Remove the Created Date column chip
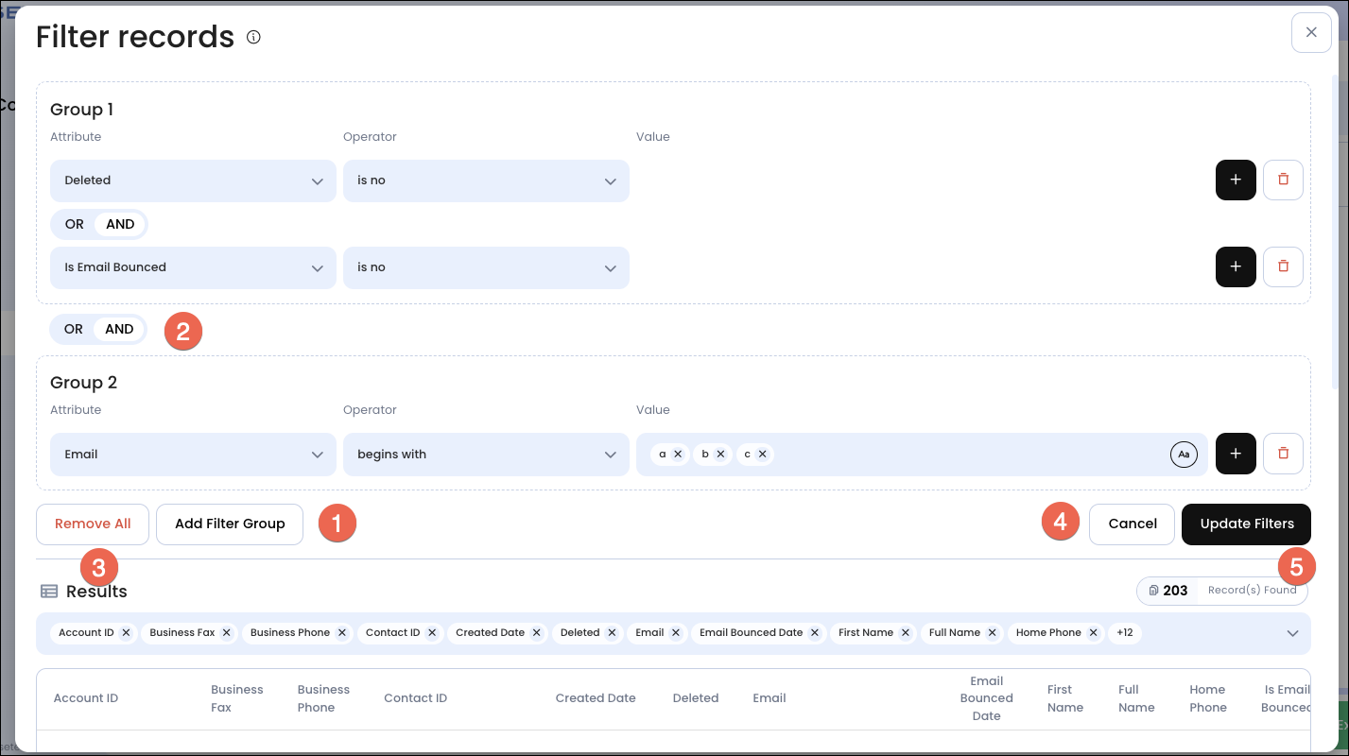Screen dimensions: 1349x756 click(x=537, y=633)
